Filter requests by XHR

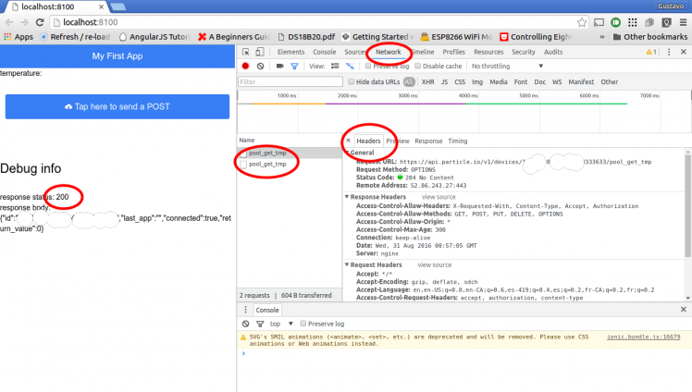click(427, 82)
